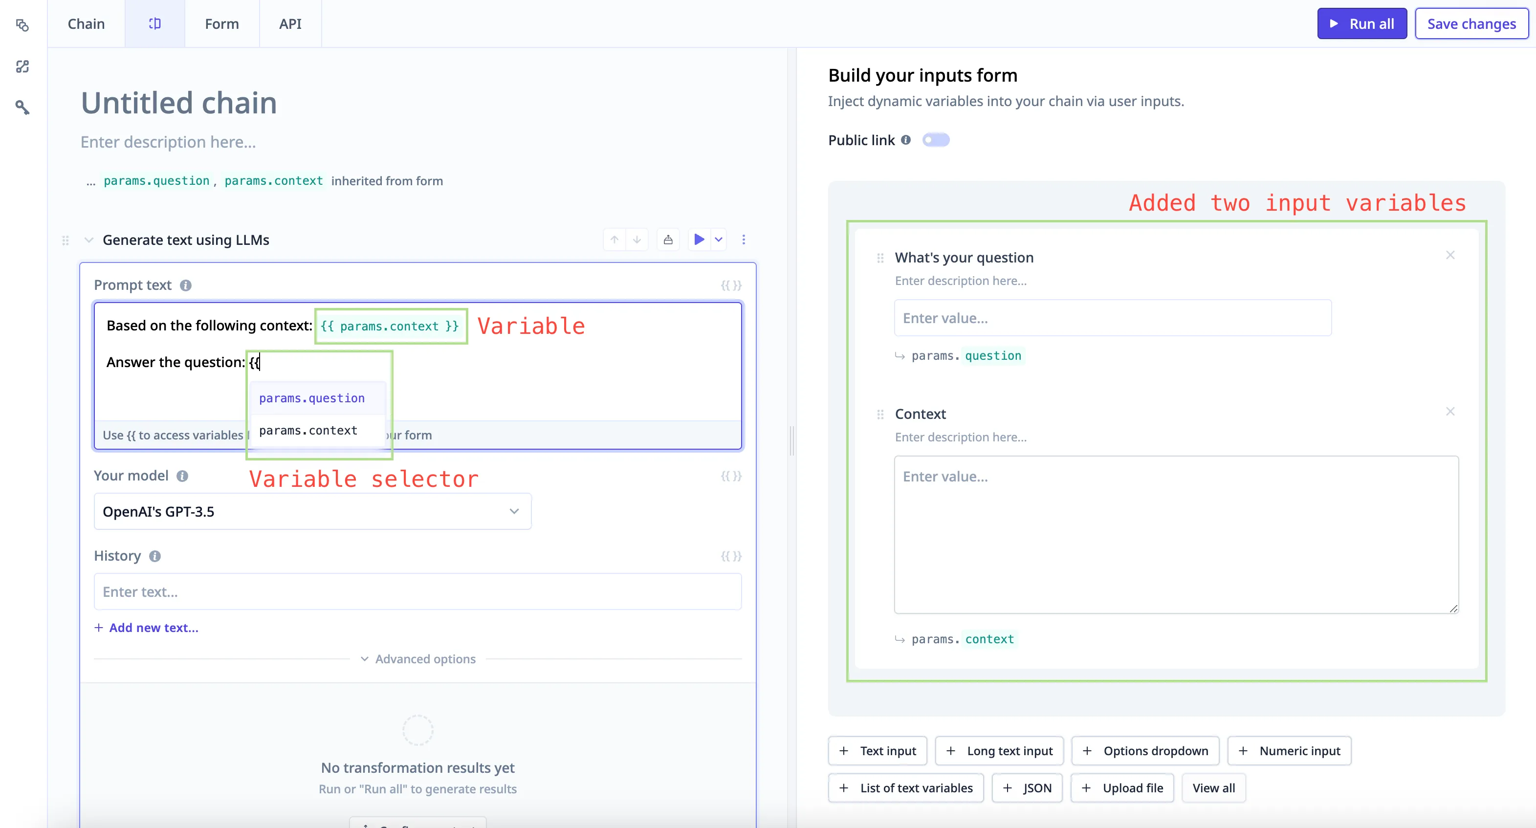
Task: Switch to the Form tab
Action: click(x=221, y=24)
